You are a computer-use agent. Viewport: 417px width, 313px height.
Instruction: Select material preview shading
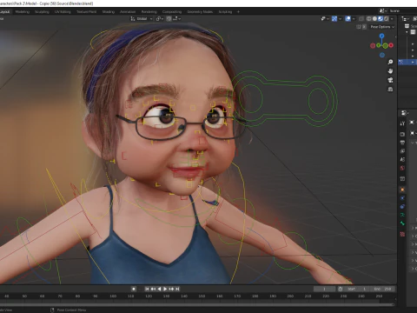(381, 19)
